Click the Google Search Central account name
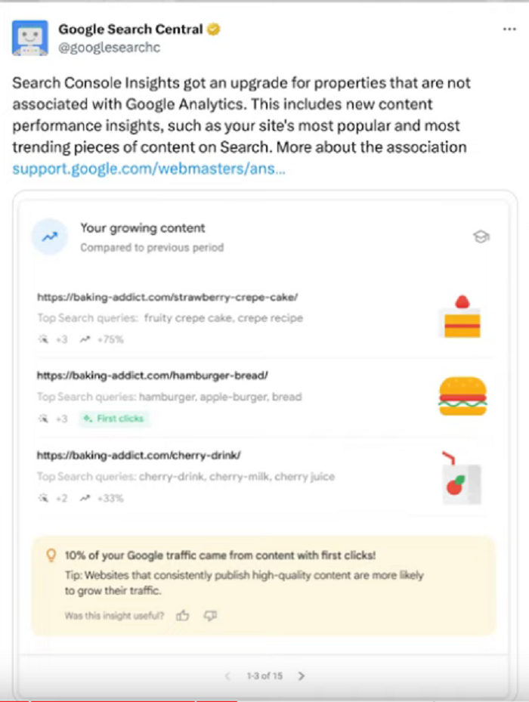The width and height of the screenshot is (529, 702). [130, 30]
